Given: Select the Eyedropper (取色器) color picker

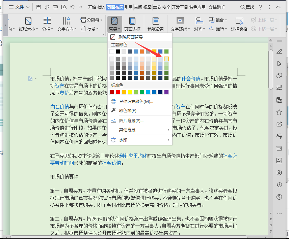Looking at the screenshot, I should tap(128, 110).
